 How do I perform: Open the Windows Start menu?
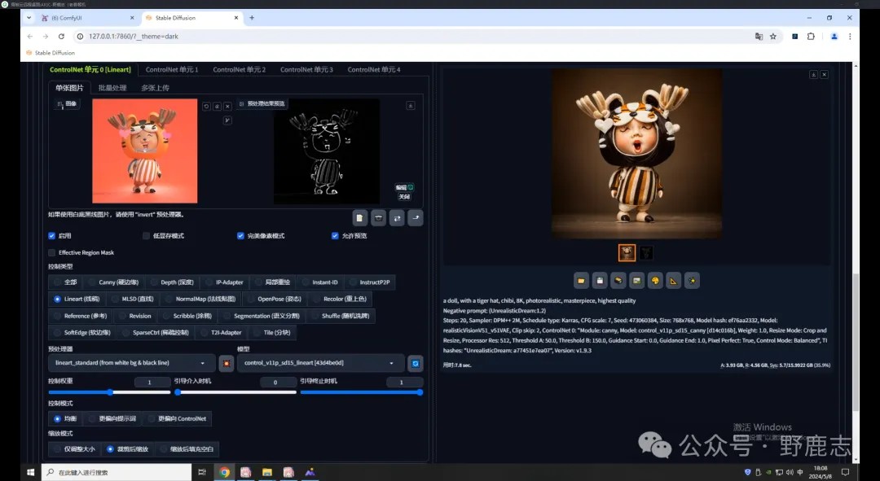point(30,472)
